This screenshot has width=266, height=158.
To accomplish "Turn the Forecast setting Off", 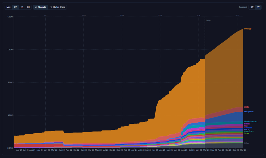I will pyautogui.click(x=252, y=7).
